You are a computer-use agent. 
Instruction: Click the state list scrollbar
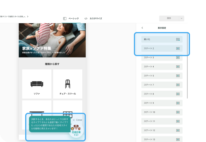pyautogui.click(x=187, y=66)
